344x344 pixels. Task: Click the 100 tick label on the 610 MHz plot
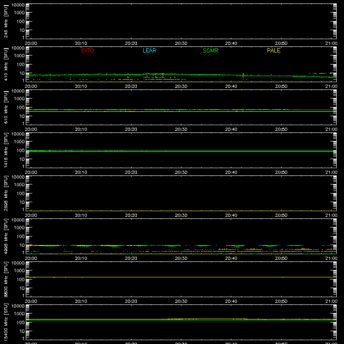click(21, 107)
